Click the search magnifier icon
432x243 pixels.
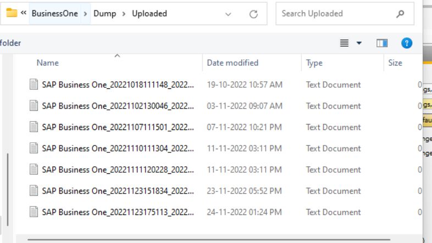tap(400, 14)
